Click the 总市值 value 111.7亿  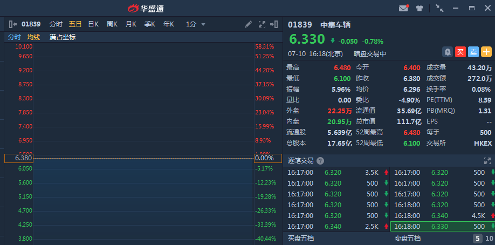(x=409, y=121)
